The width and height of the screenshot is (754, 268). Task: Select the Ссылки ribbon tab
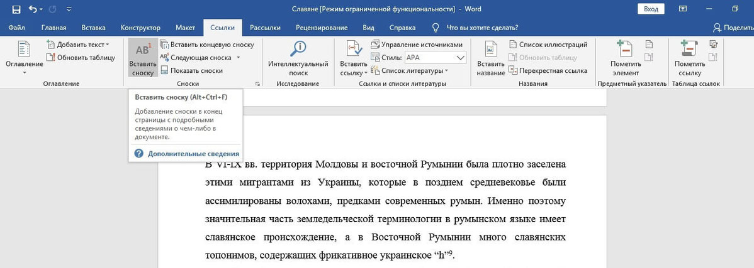223,28
